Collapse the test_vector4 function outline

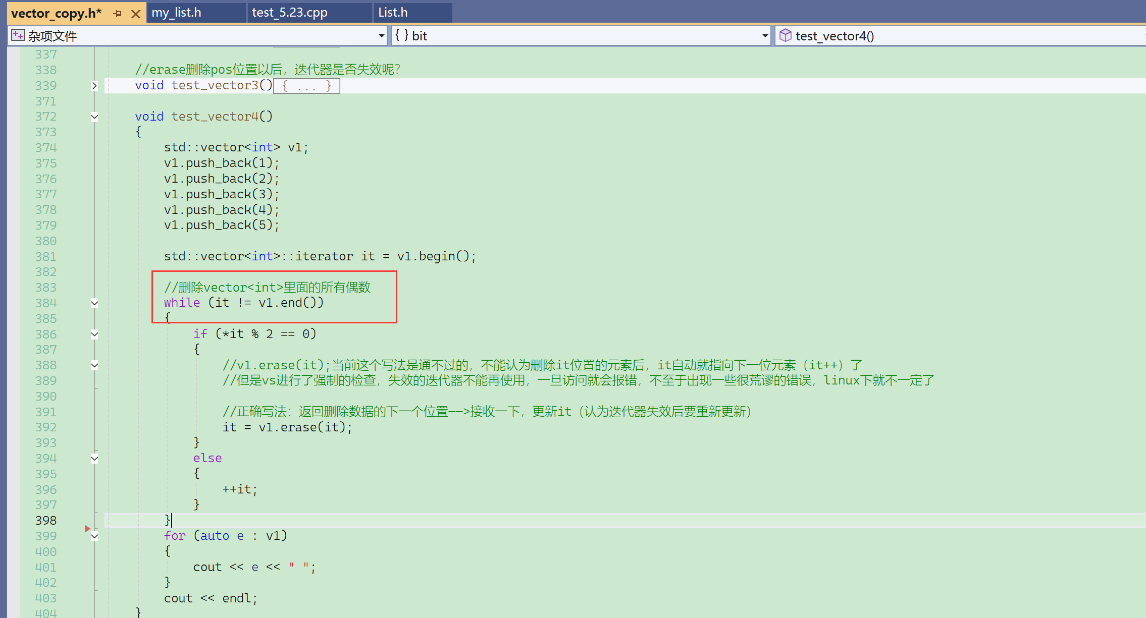[94, 117]
